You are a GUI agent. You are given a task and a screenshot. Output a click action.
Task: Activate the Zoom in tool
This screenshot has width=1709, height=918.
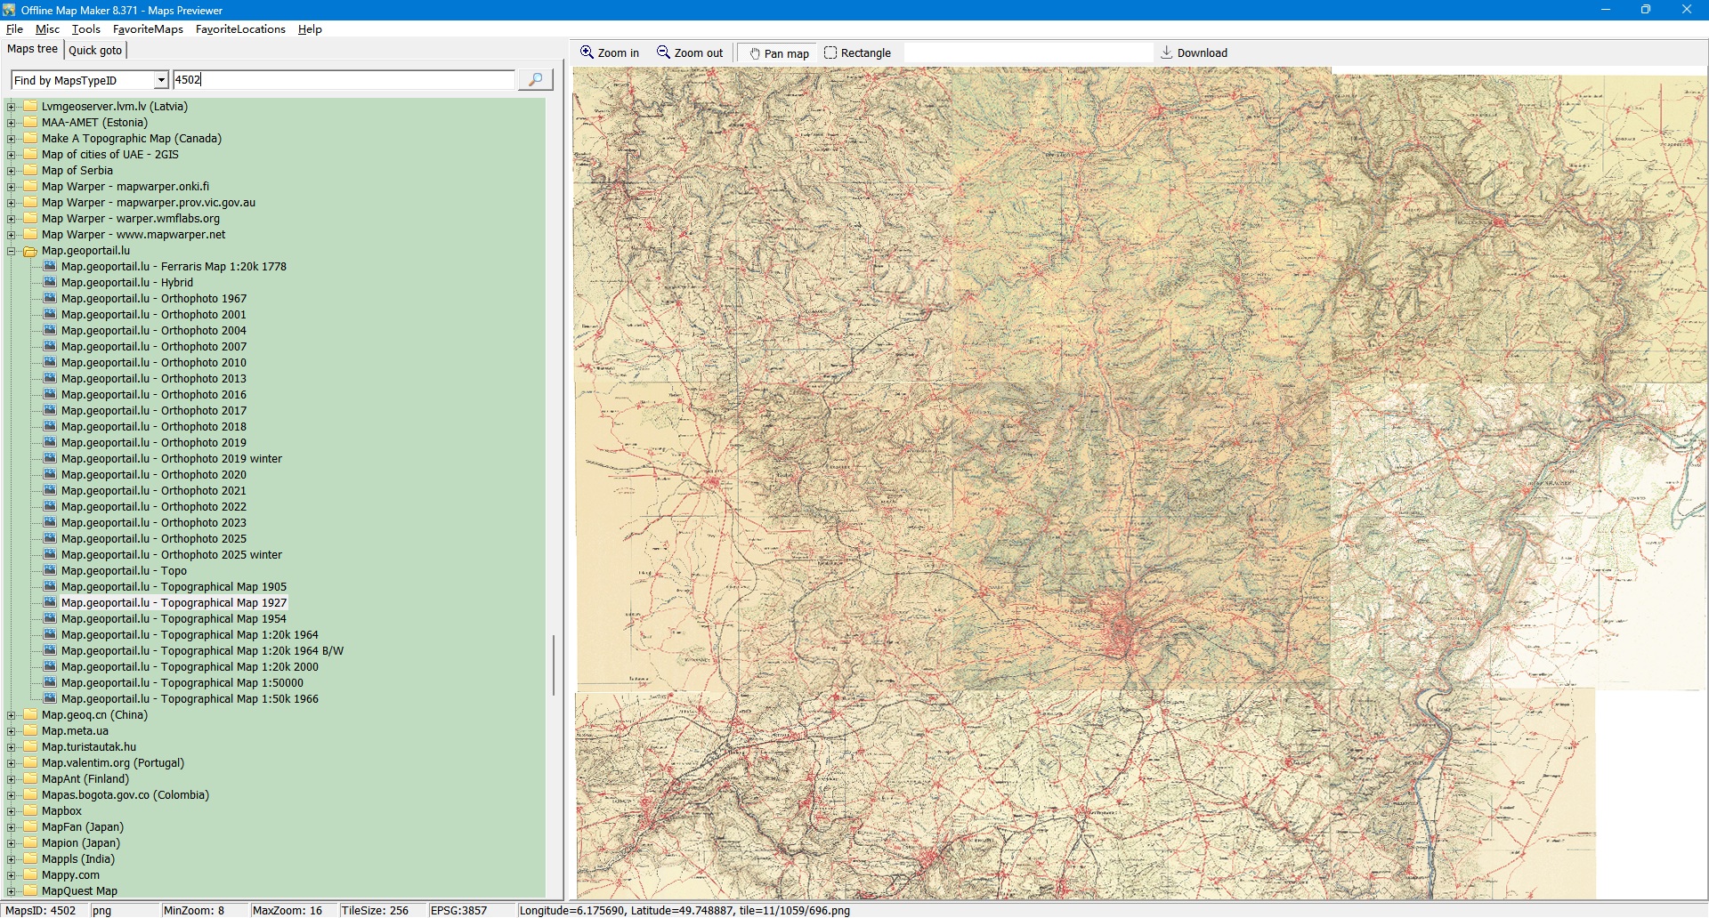click(610, 53)
